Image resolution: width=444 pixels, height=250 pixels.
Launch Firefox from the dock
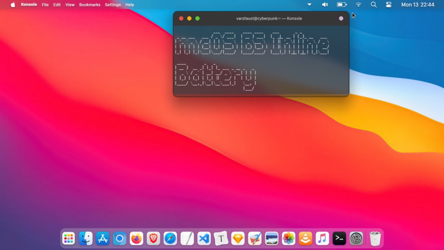tap(136, 239)
